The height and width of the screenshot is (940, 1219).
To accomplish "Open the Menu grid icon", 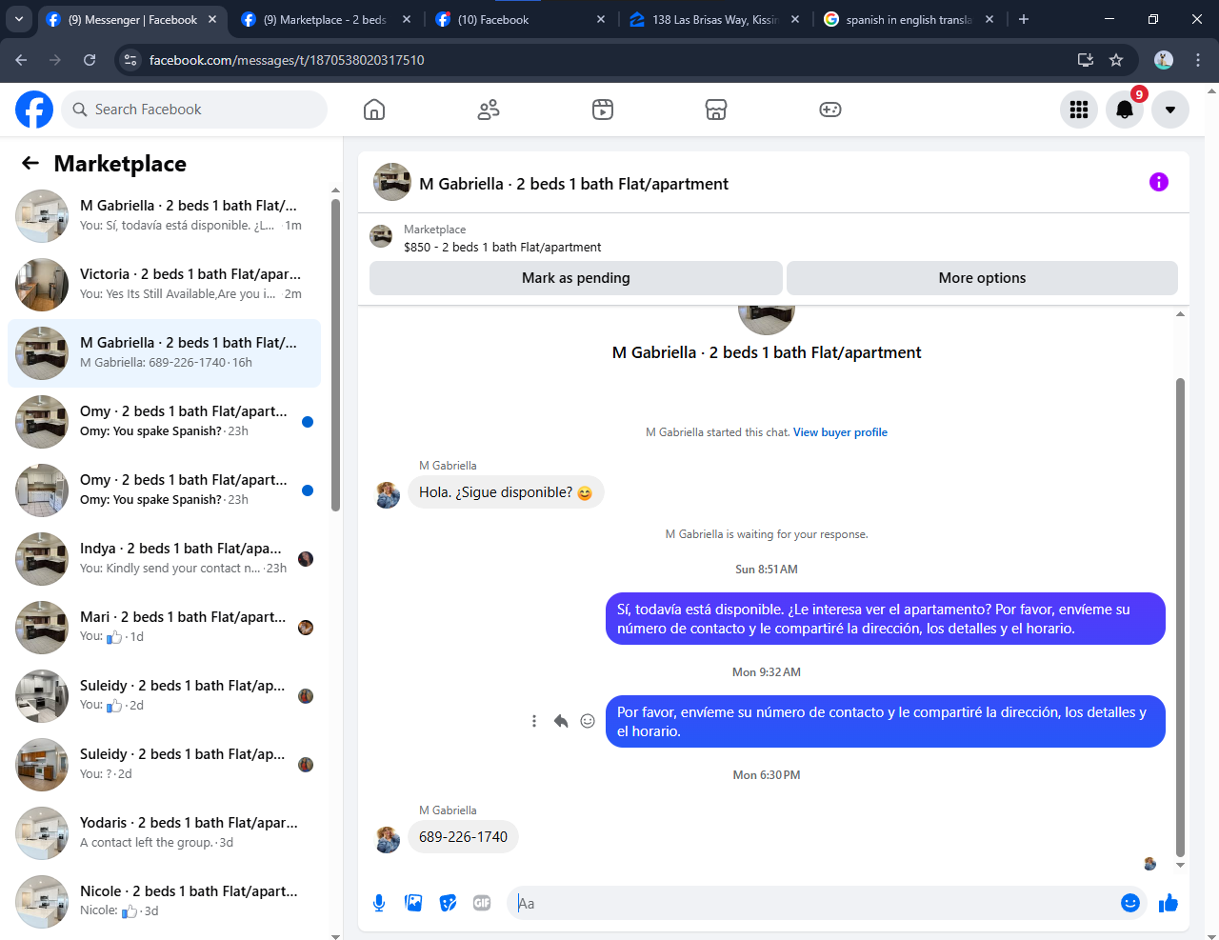I will pyautogui.click(x=1079, y=110).
